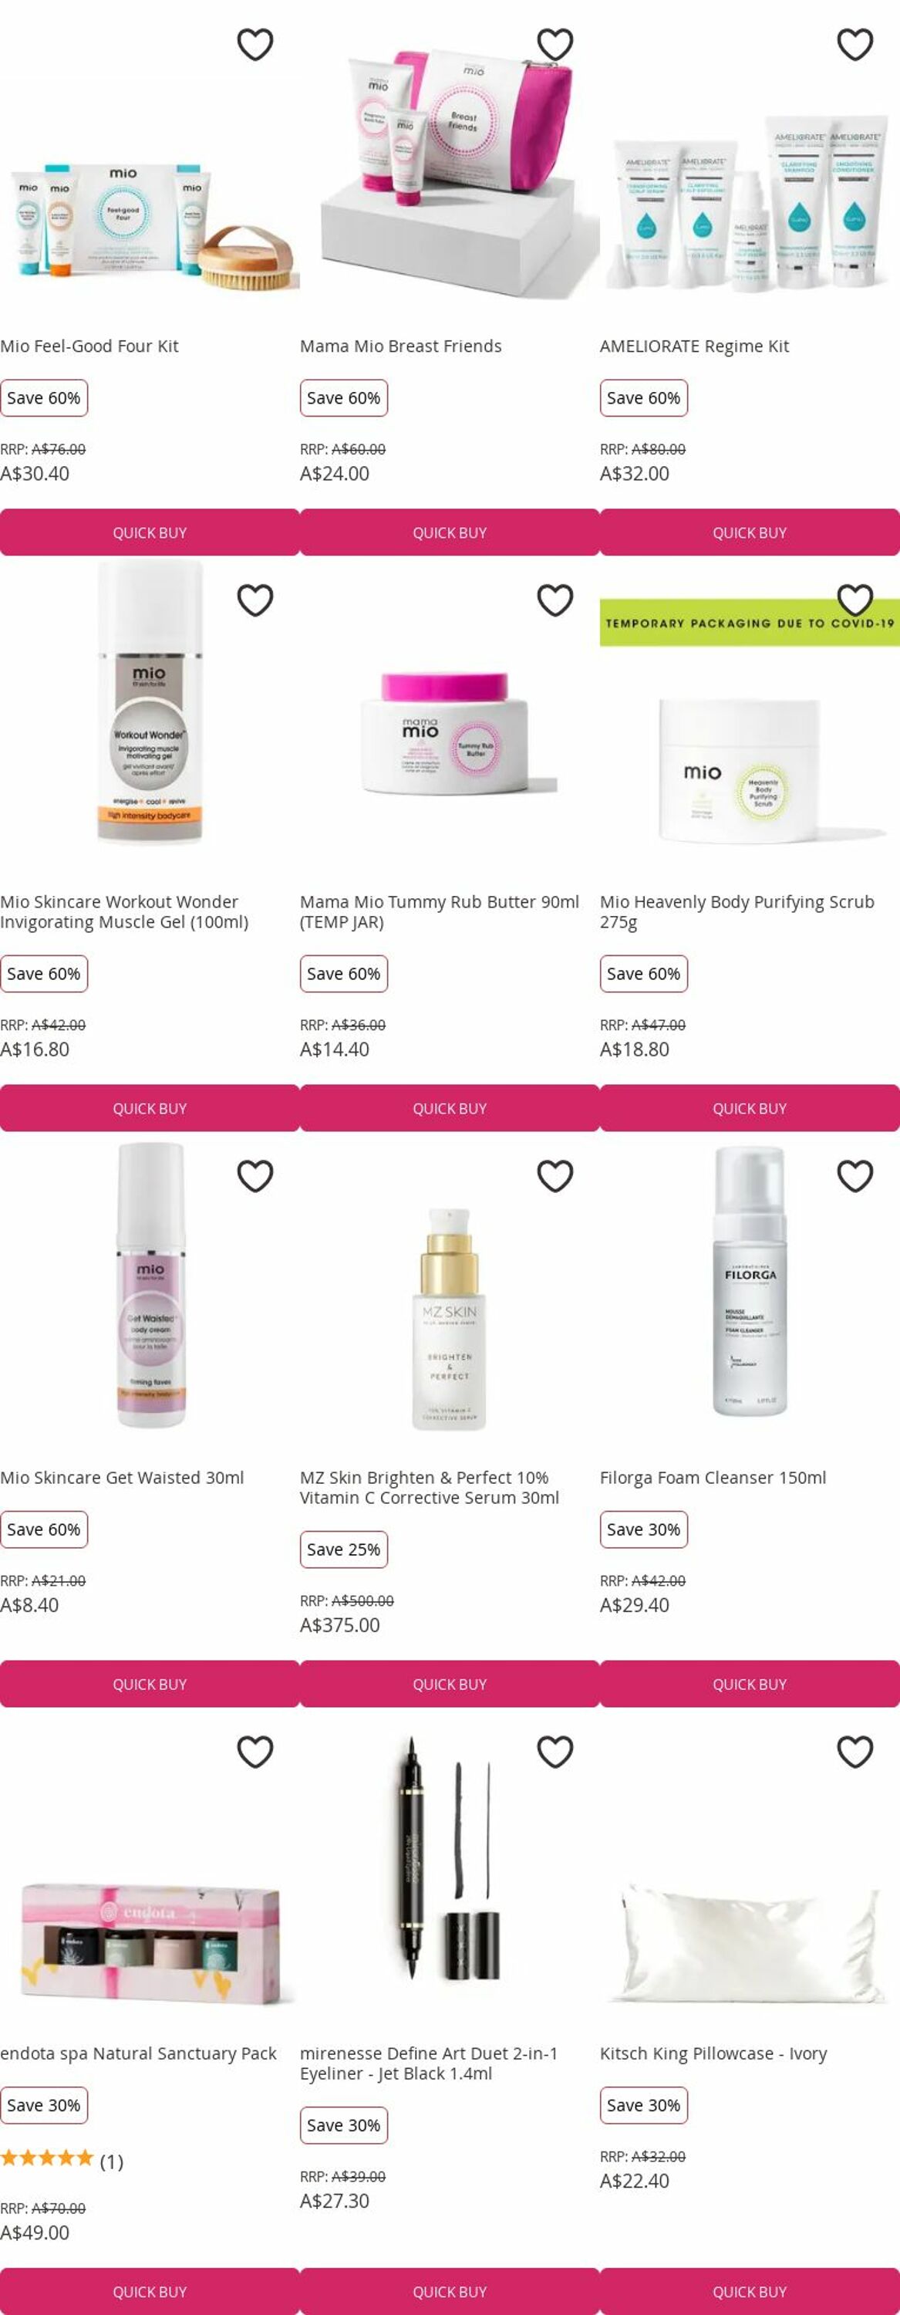The height and width of the screenshot is (2315, 900).
Task: Heart the MZ Skin Brighten & Perfect serum
Action: [x=555, y=1175]
